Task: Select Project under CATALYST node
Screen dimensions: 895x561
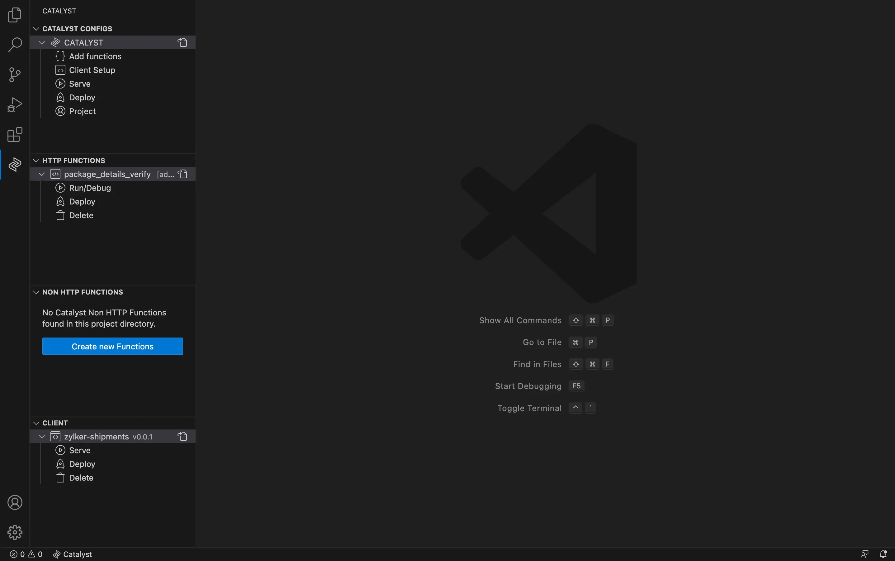Action: [x=113, y=111]
